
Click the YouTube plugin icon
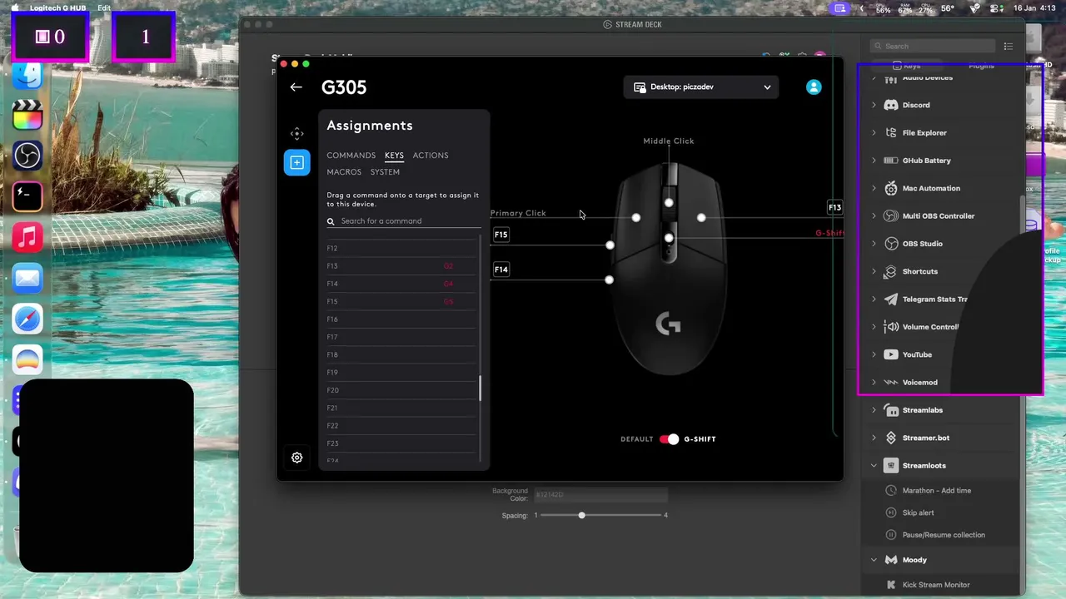[890, 354]
